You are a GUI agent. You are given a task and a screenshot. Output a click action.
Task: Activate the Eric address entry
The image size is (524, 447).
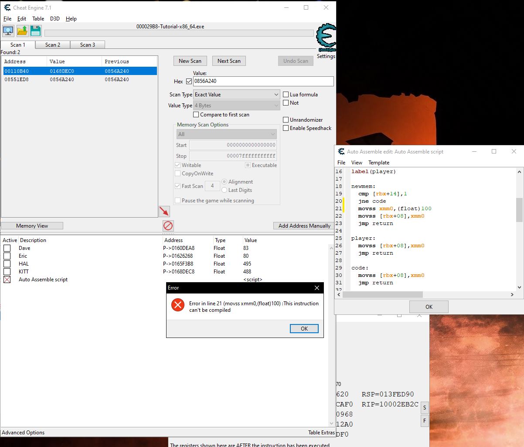tap(7, 256)
